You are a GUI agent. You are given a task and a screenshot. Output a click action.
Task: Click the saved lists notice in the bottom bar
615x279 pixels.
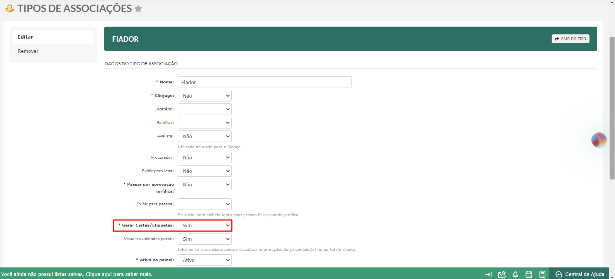coord(77,274)
